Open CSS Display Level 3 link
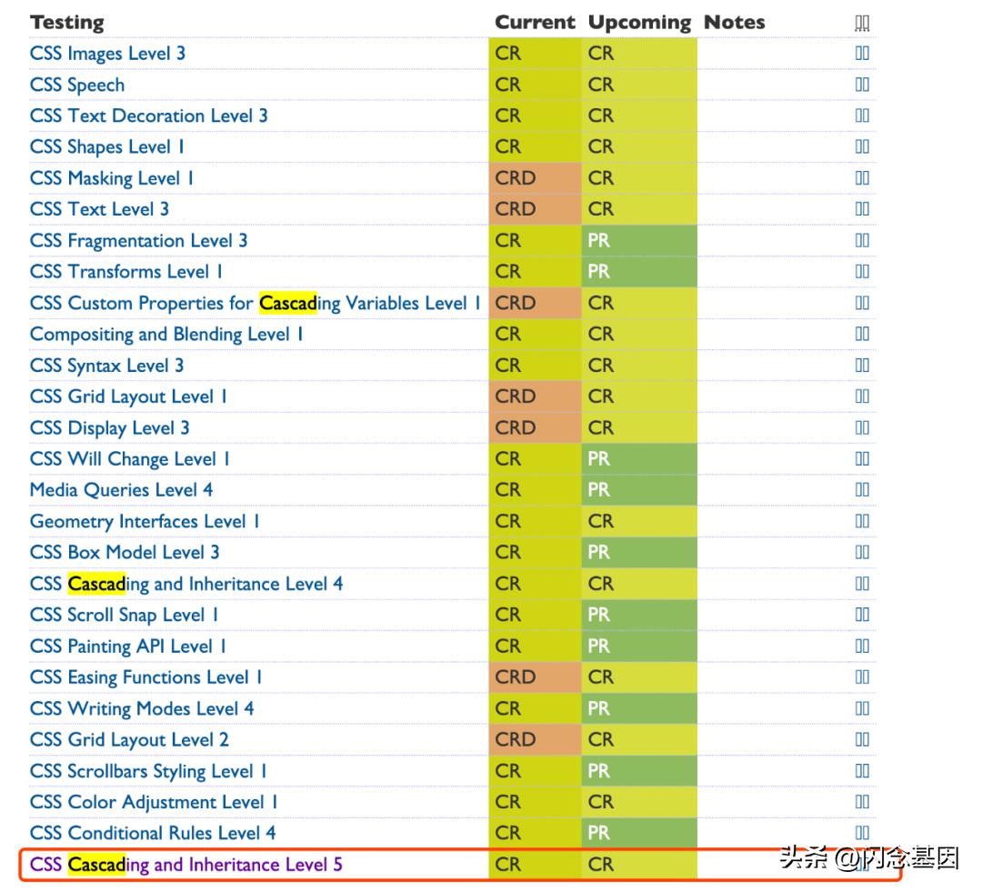Viewport: 982px width, 892px height. click(110, 428)
